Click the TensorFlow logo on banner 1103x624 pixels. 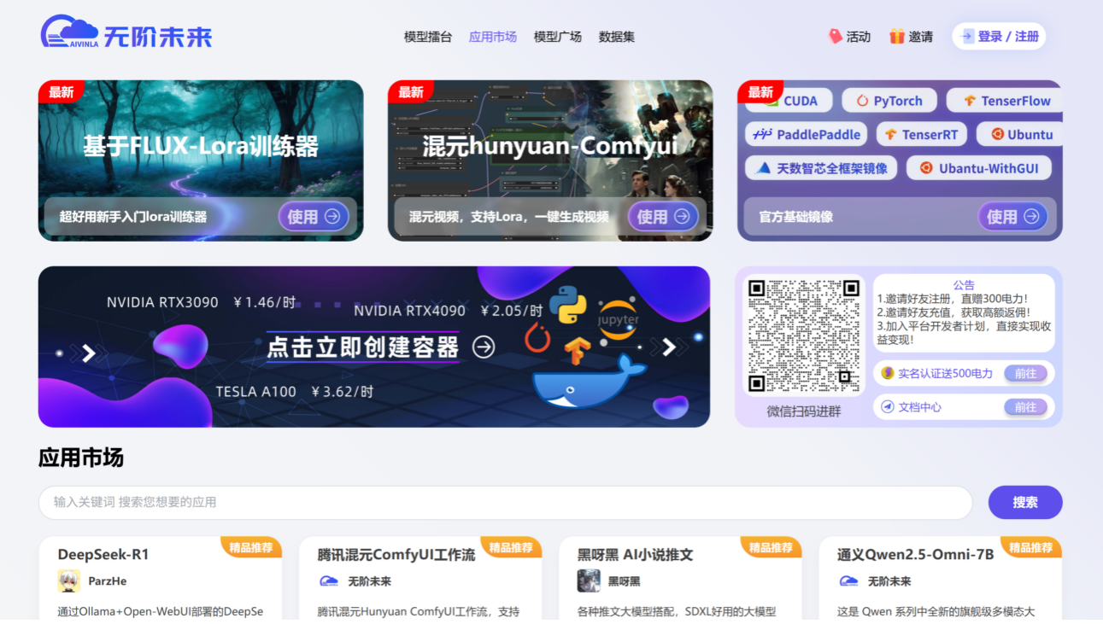click(x=578, y=350)
